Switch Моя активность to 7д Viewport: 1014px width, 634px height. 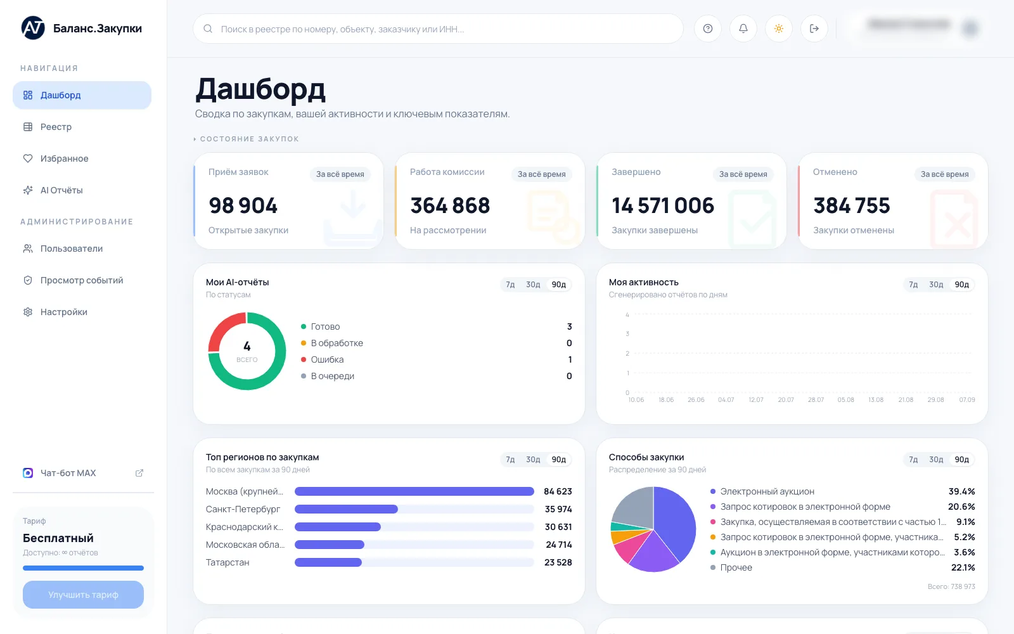pos(913,285)
